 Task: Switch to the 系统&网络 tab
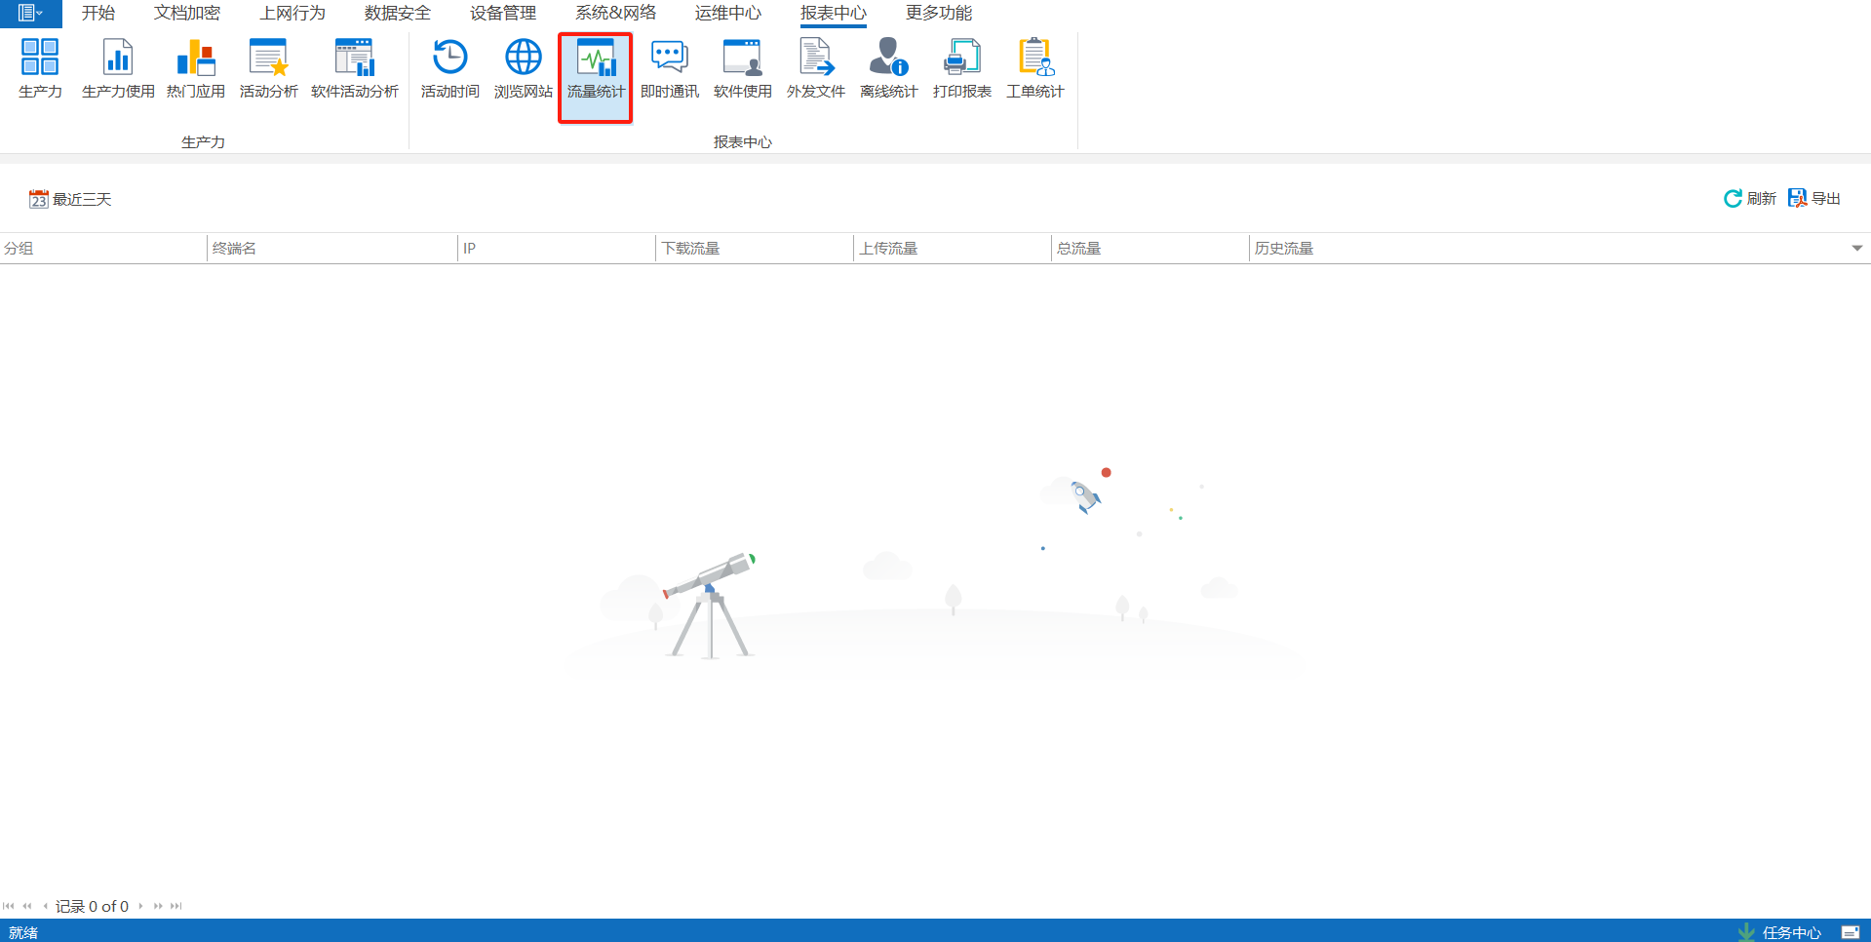click(615, 13)
